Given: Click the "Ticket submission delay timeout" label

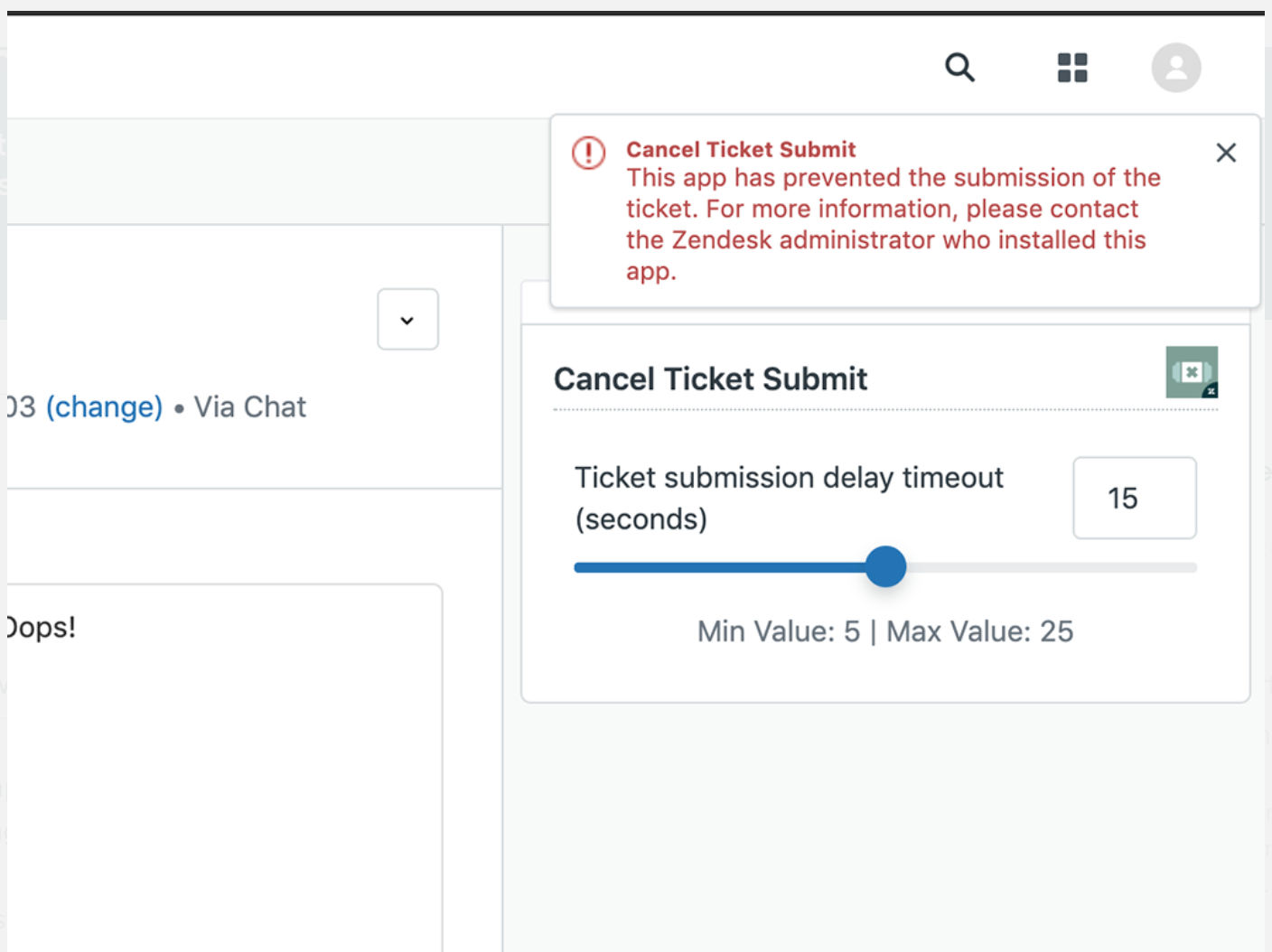Looking at the screenshot, I should (789, 478).
